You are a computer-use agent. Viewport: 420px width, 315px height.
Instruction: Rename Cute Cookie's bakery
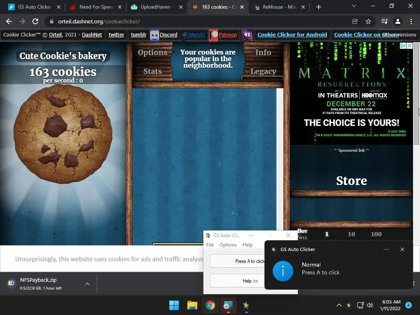coord(63,56)
